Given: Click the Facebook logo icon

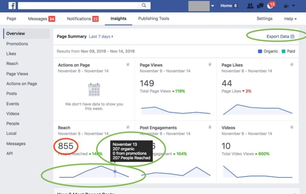Looking at the screenshot, I should 12,6.
